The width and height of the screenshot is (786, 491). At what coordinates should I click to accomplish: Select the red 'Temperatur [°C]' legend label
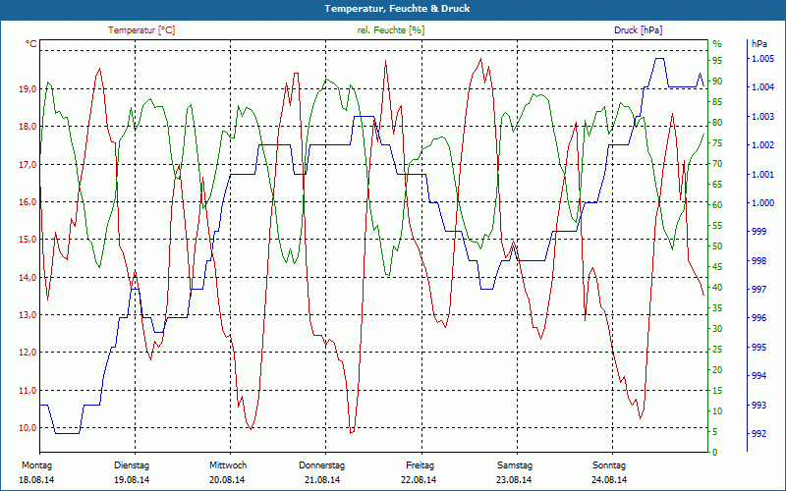tap(141, 30)
